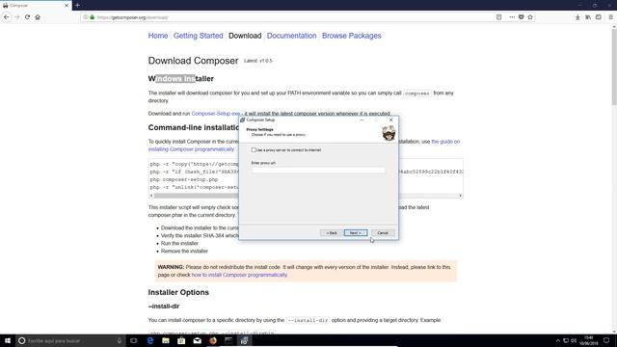The height and width of the screenshot is (347, 617).
Task: Click Next button in Composer Setup
Action: (x=356, y=233)
